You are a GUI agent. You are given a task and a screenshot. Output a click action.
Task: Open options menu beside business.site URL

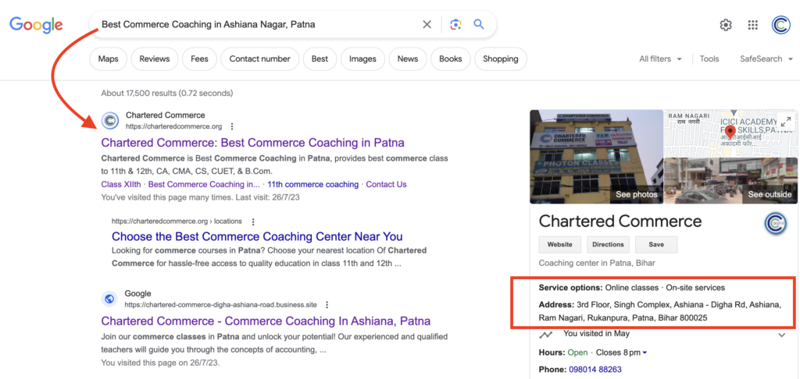pos(327,305)
